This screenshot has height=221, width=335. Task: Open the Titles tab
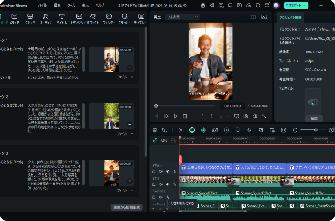click(62, 19)
